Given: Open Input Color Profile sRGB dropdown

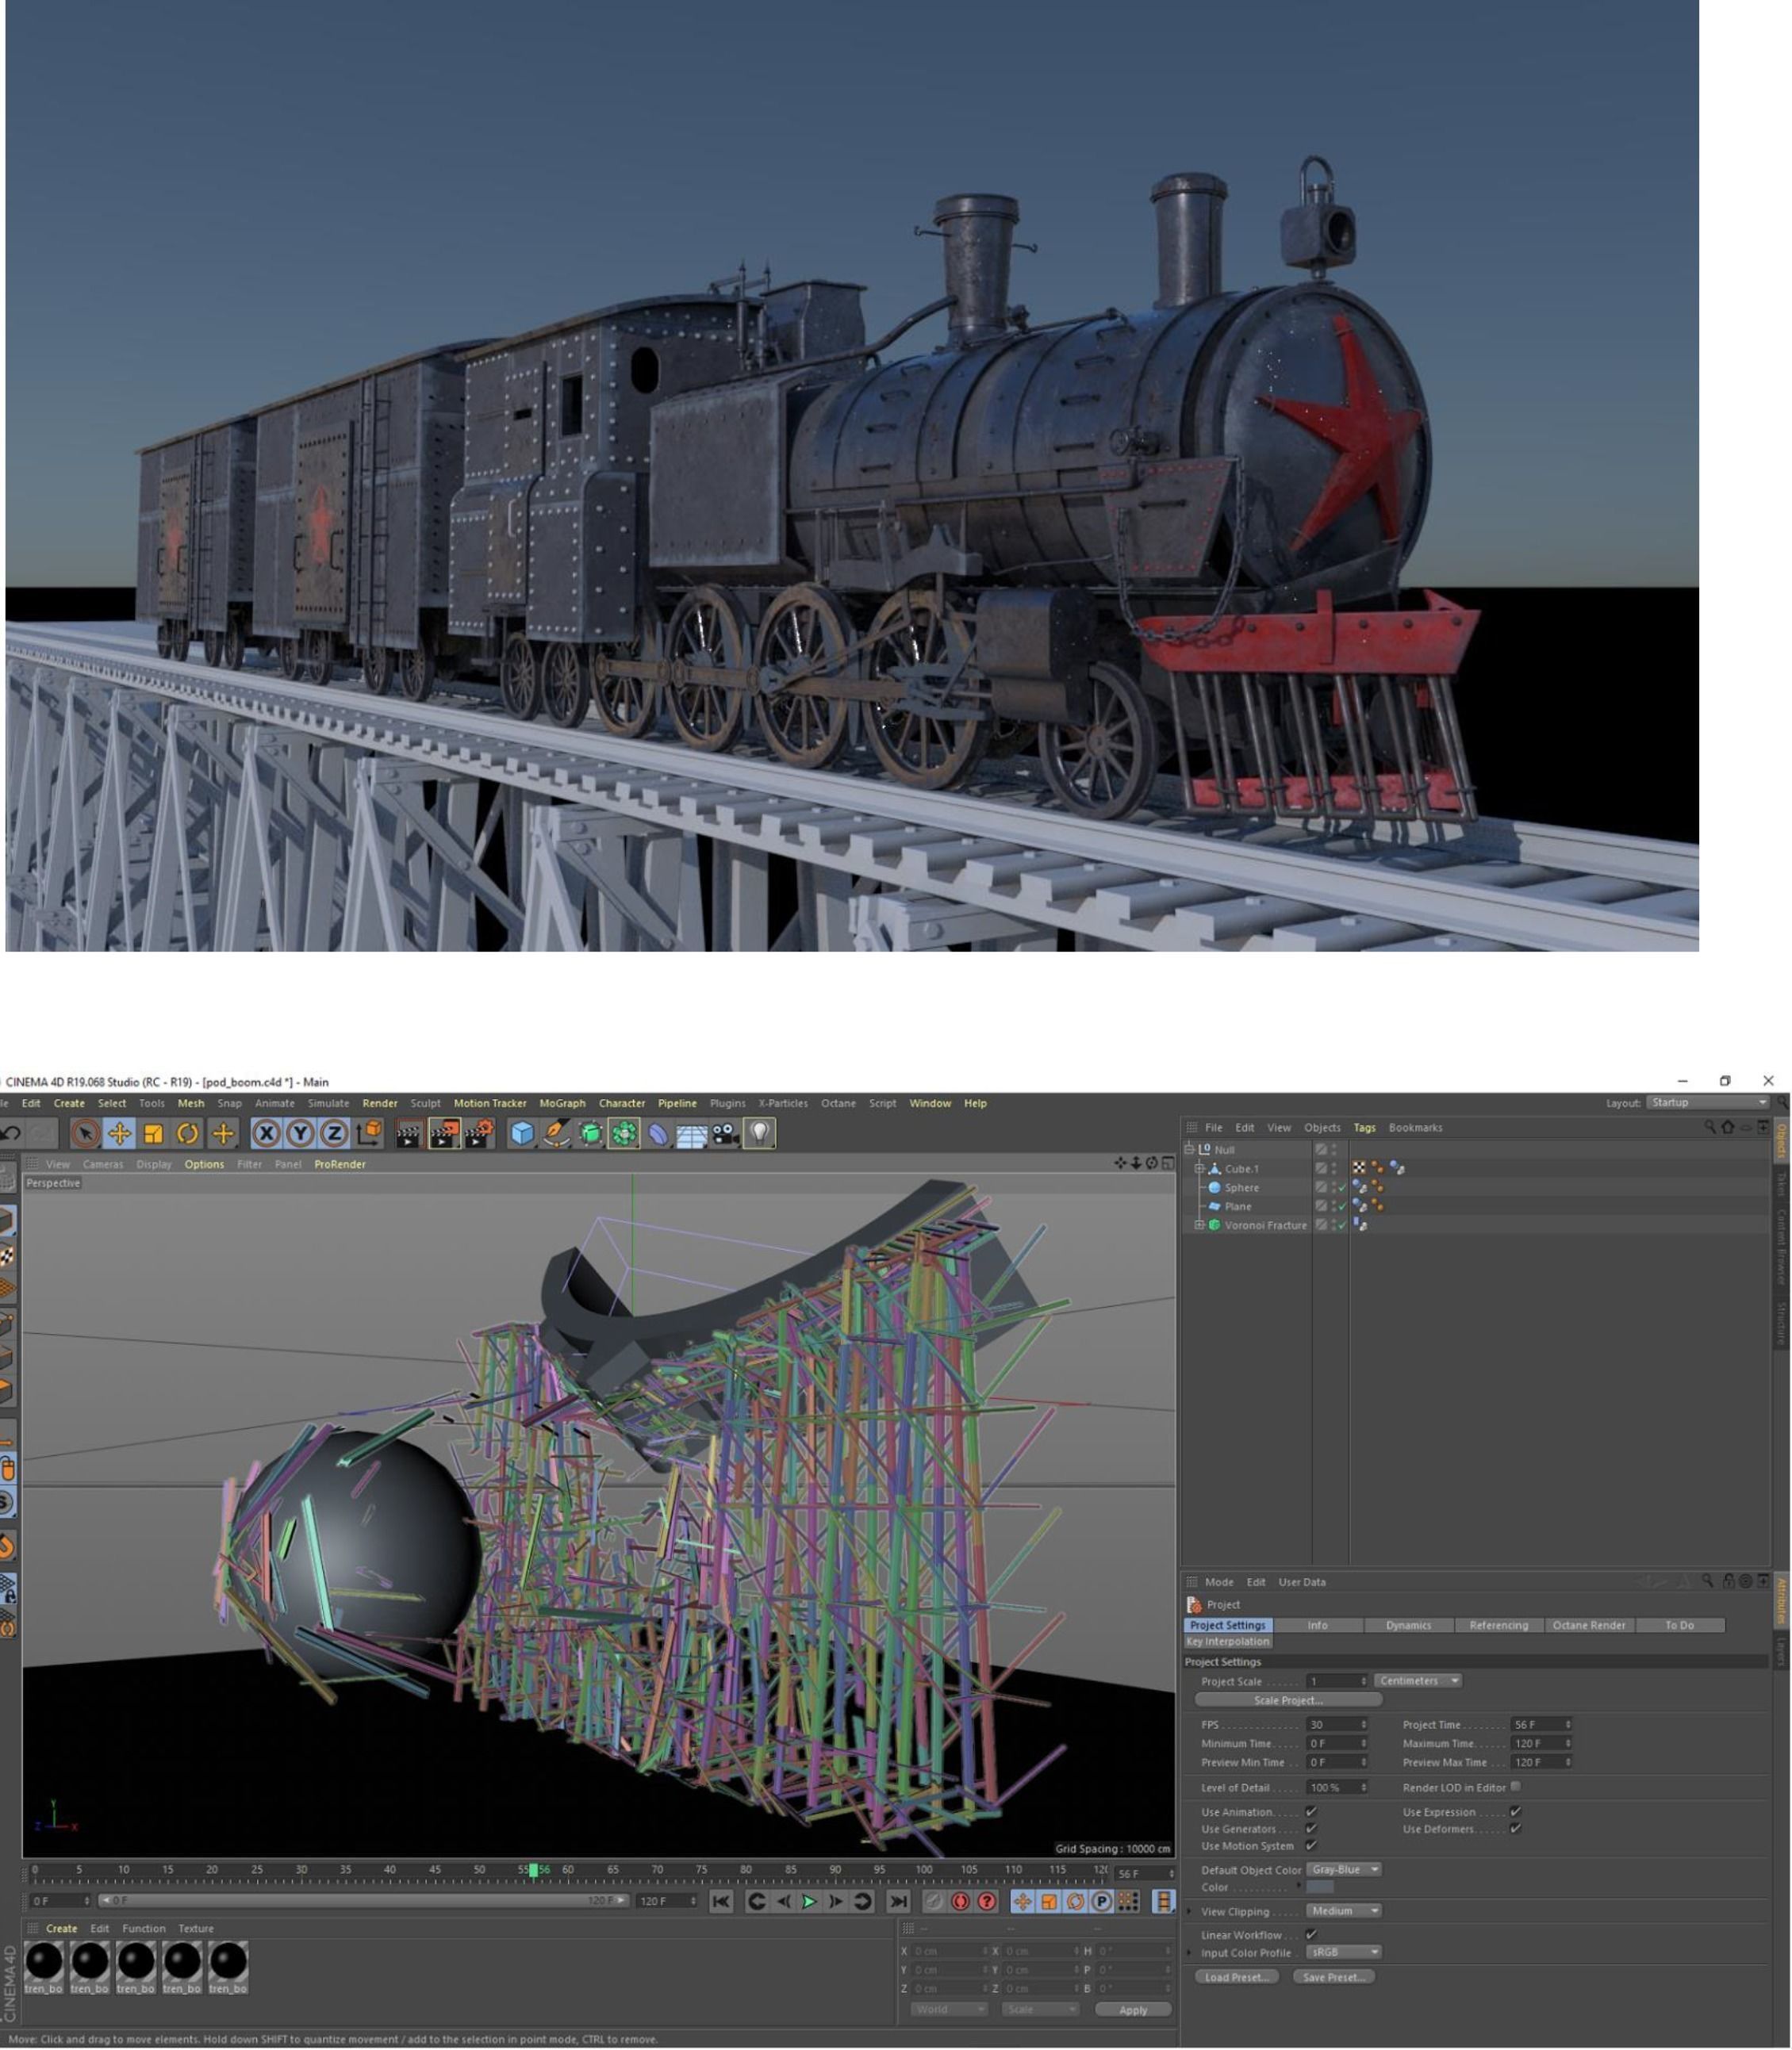Looking at the screenshot, I should point(1344,1952).
